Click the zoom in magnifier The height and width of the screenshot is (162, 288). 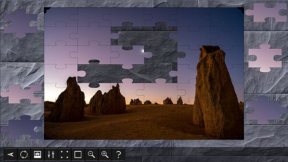pyautogui.click(x=105, y=154)
